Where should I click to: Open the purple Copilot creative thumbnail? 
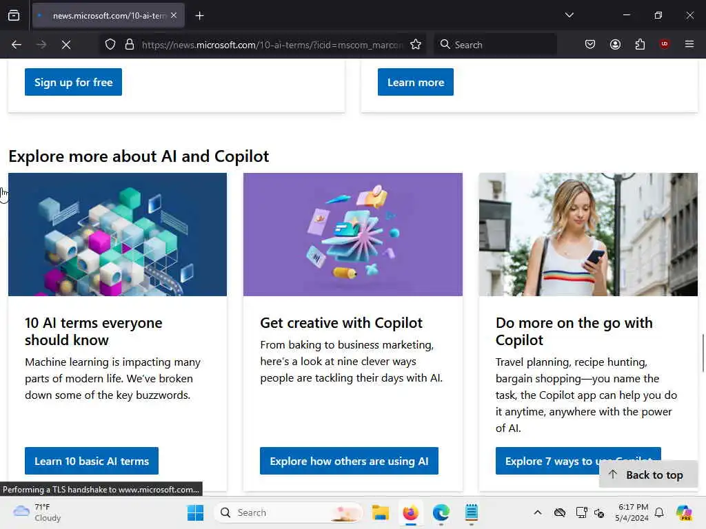click(x=353, y=234)
